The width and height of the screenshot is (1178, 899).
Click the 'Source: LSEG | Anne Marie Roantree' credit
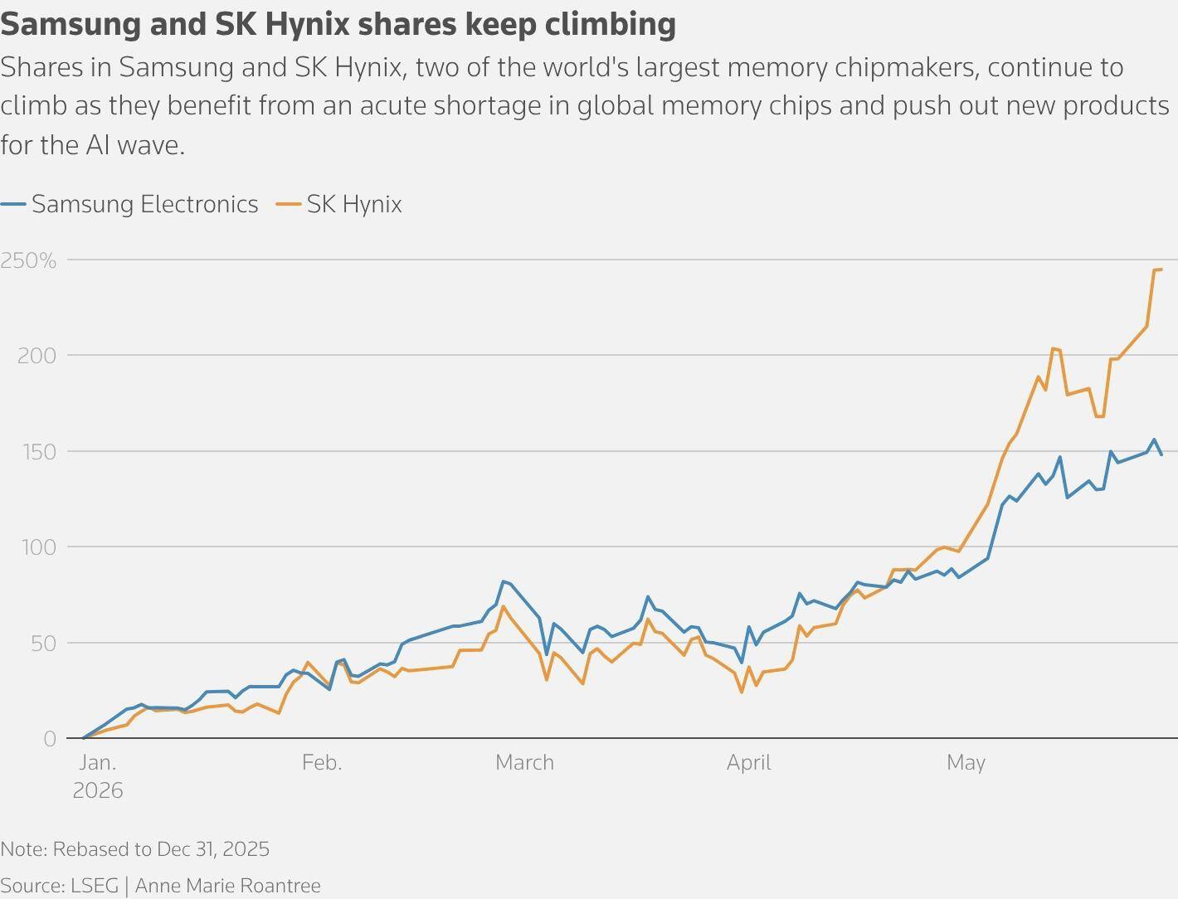tap(160, 886)
